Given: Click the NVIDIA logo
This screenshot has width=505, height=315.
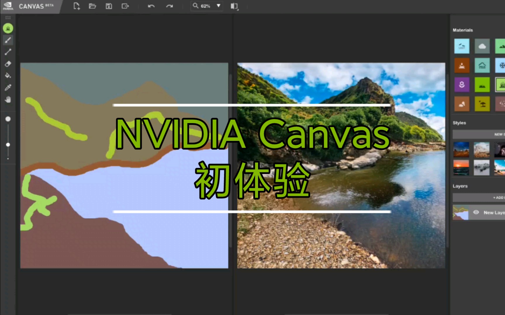Looking at the screenshot, I should pyautogui.click(x=8, y=6).
